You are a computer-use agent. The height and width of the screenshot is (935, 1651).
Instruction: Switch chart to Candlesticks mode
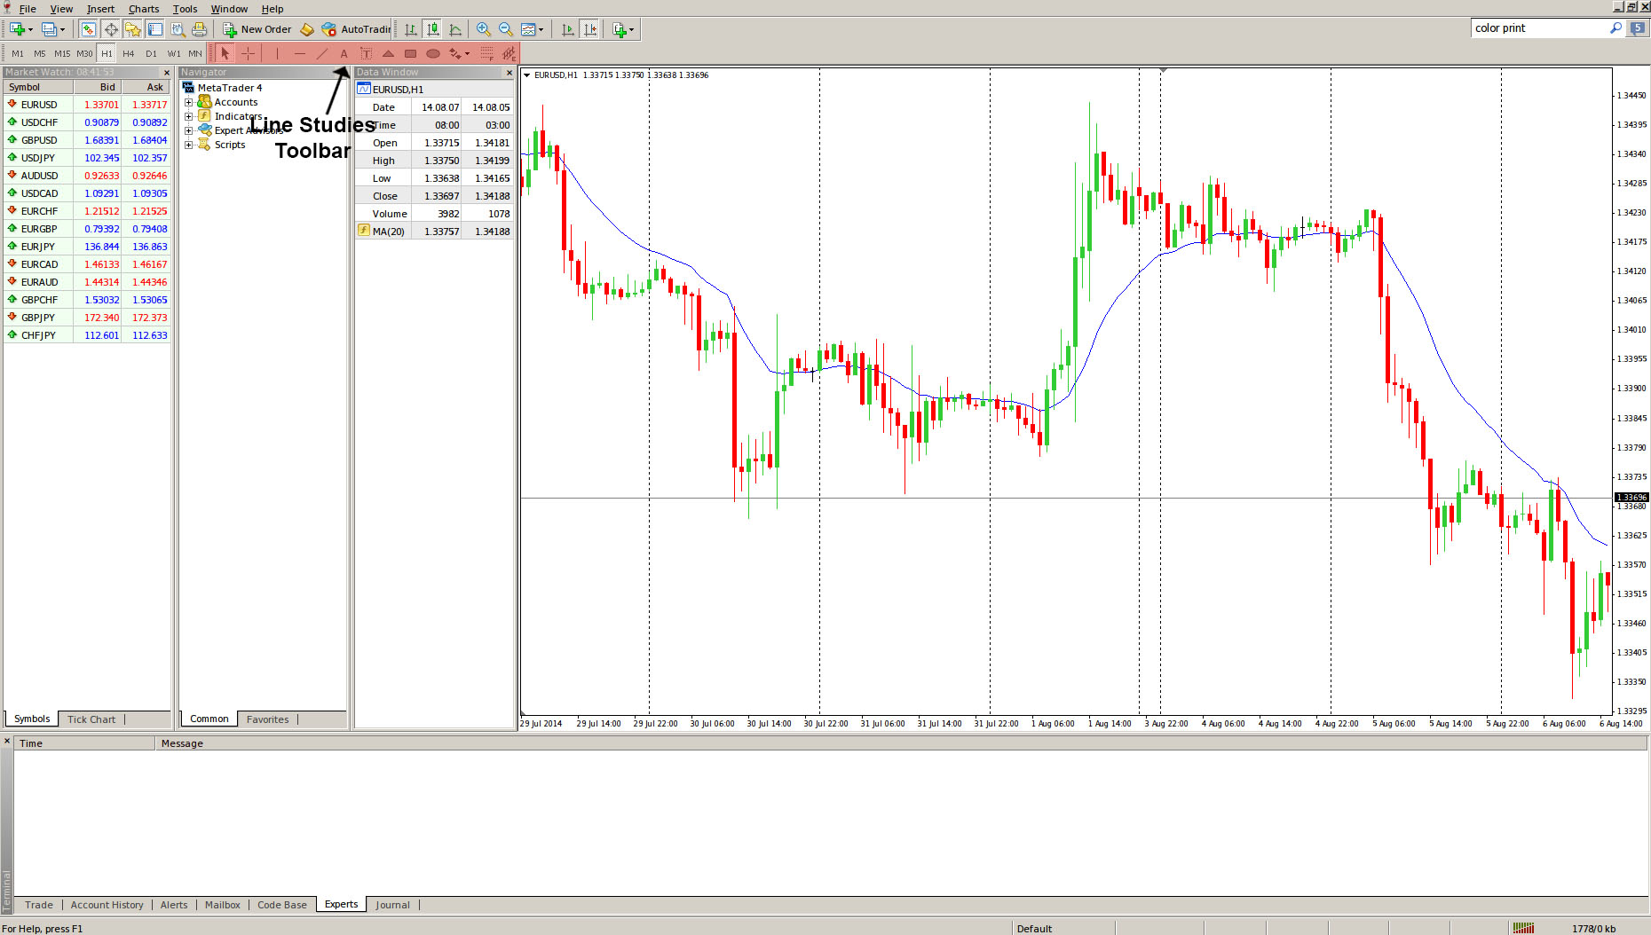(432, 29)
